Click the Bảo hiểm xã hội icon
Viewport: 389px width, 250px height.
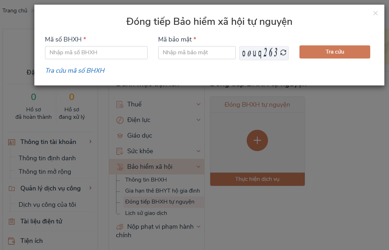[x=120, y=167]
